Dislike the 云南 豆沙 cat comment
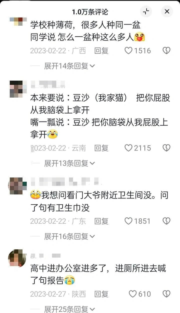180x313 pixels. pos(166,148)
